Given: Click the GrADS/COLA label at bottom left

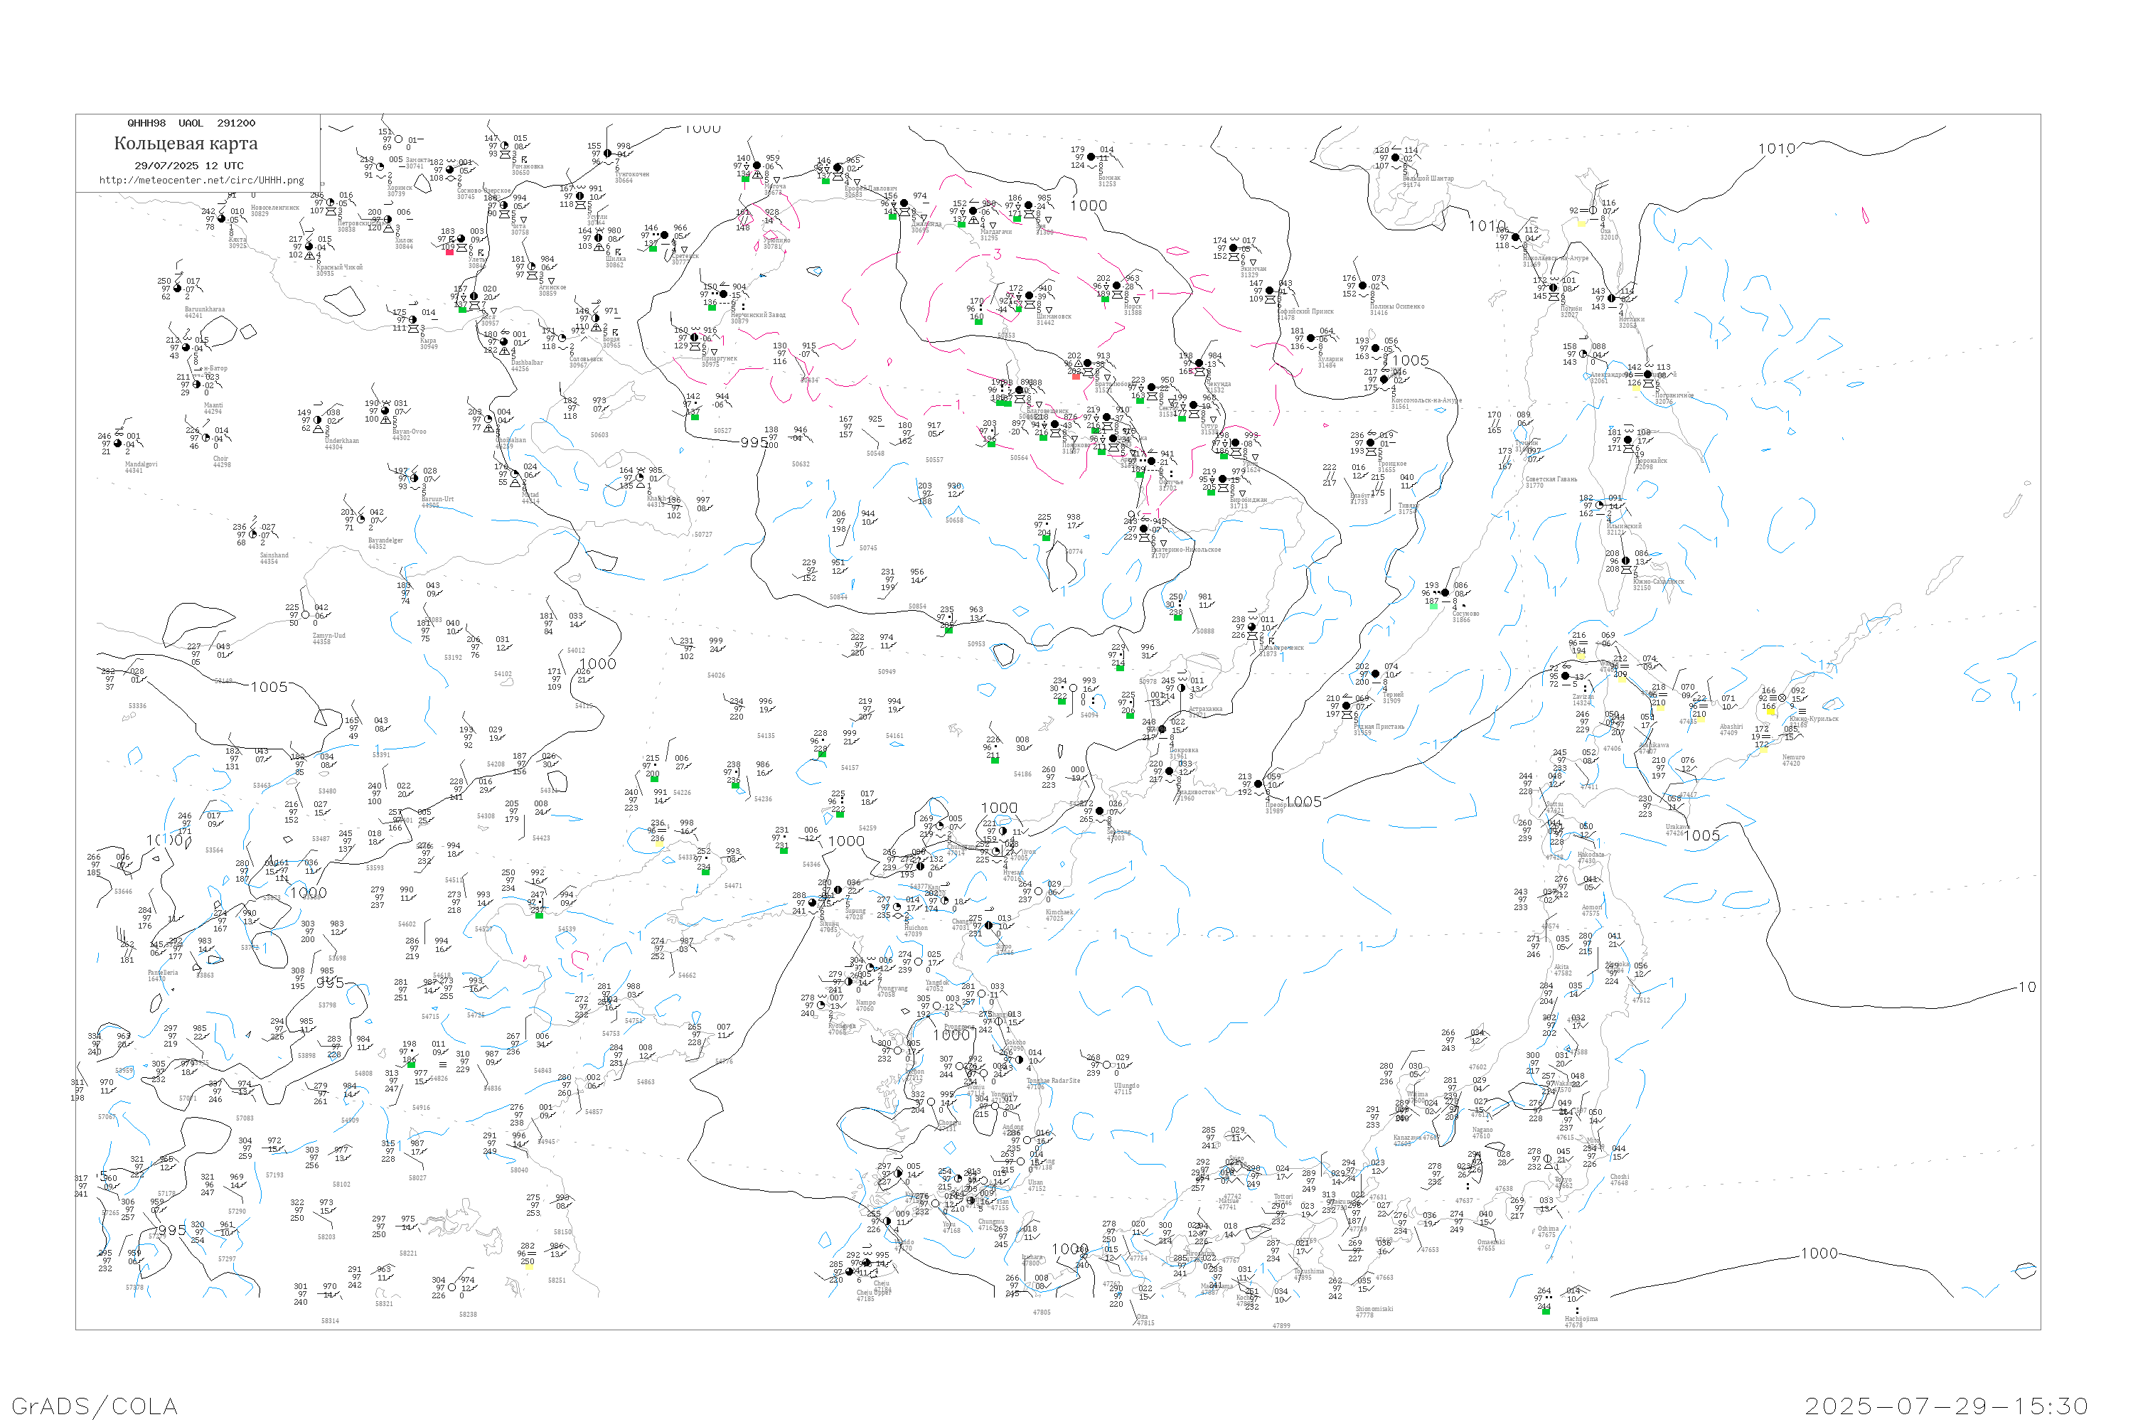Looking at the screenshot, I should tap(95, 1406).
